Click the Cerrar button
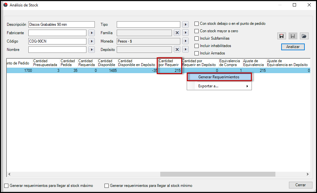Image resolution: width=317 pixels, height=193 pixels. (301, 185)
